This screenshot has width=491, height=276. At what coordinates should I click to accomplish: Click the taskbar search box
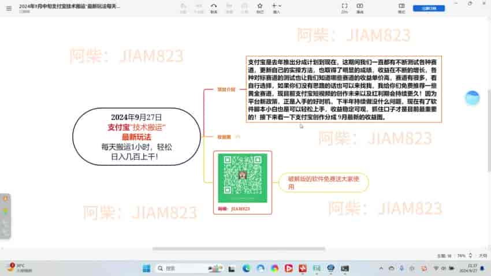(189, 268)
